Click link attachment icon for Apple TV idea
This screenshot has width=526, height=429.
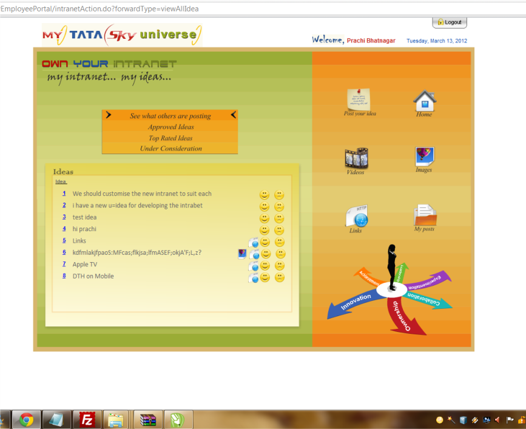pyautogui.click(x=254, y=266)
